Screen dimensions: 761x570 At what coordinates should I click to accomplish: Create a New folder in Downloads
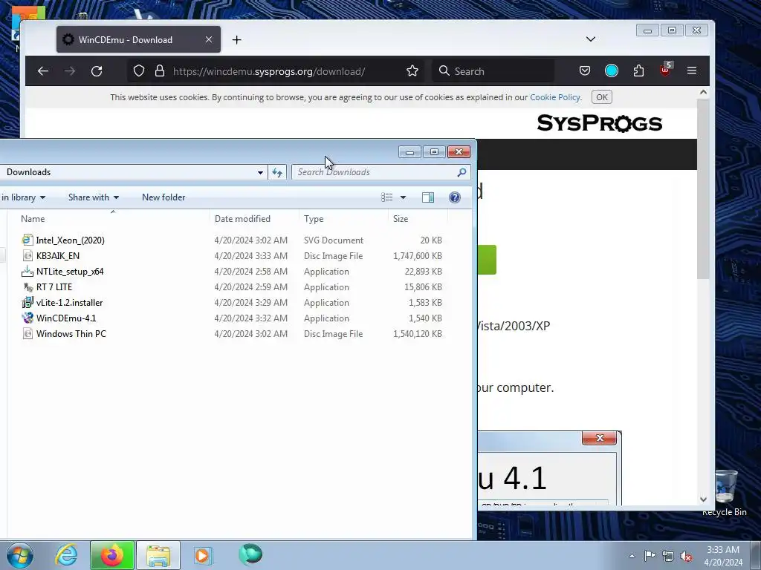coord(163,197)
